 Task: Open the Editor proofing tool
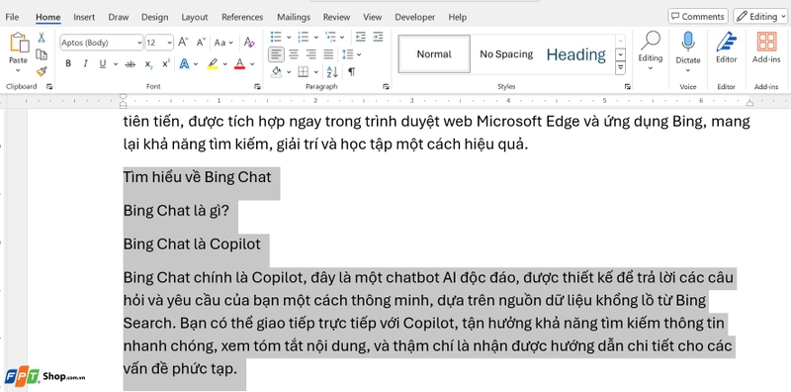727,47
